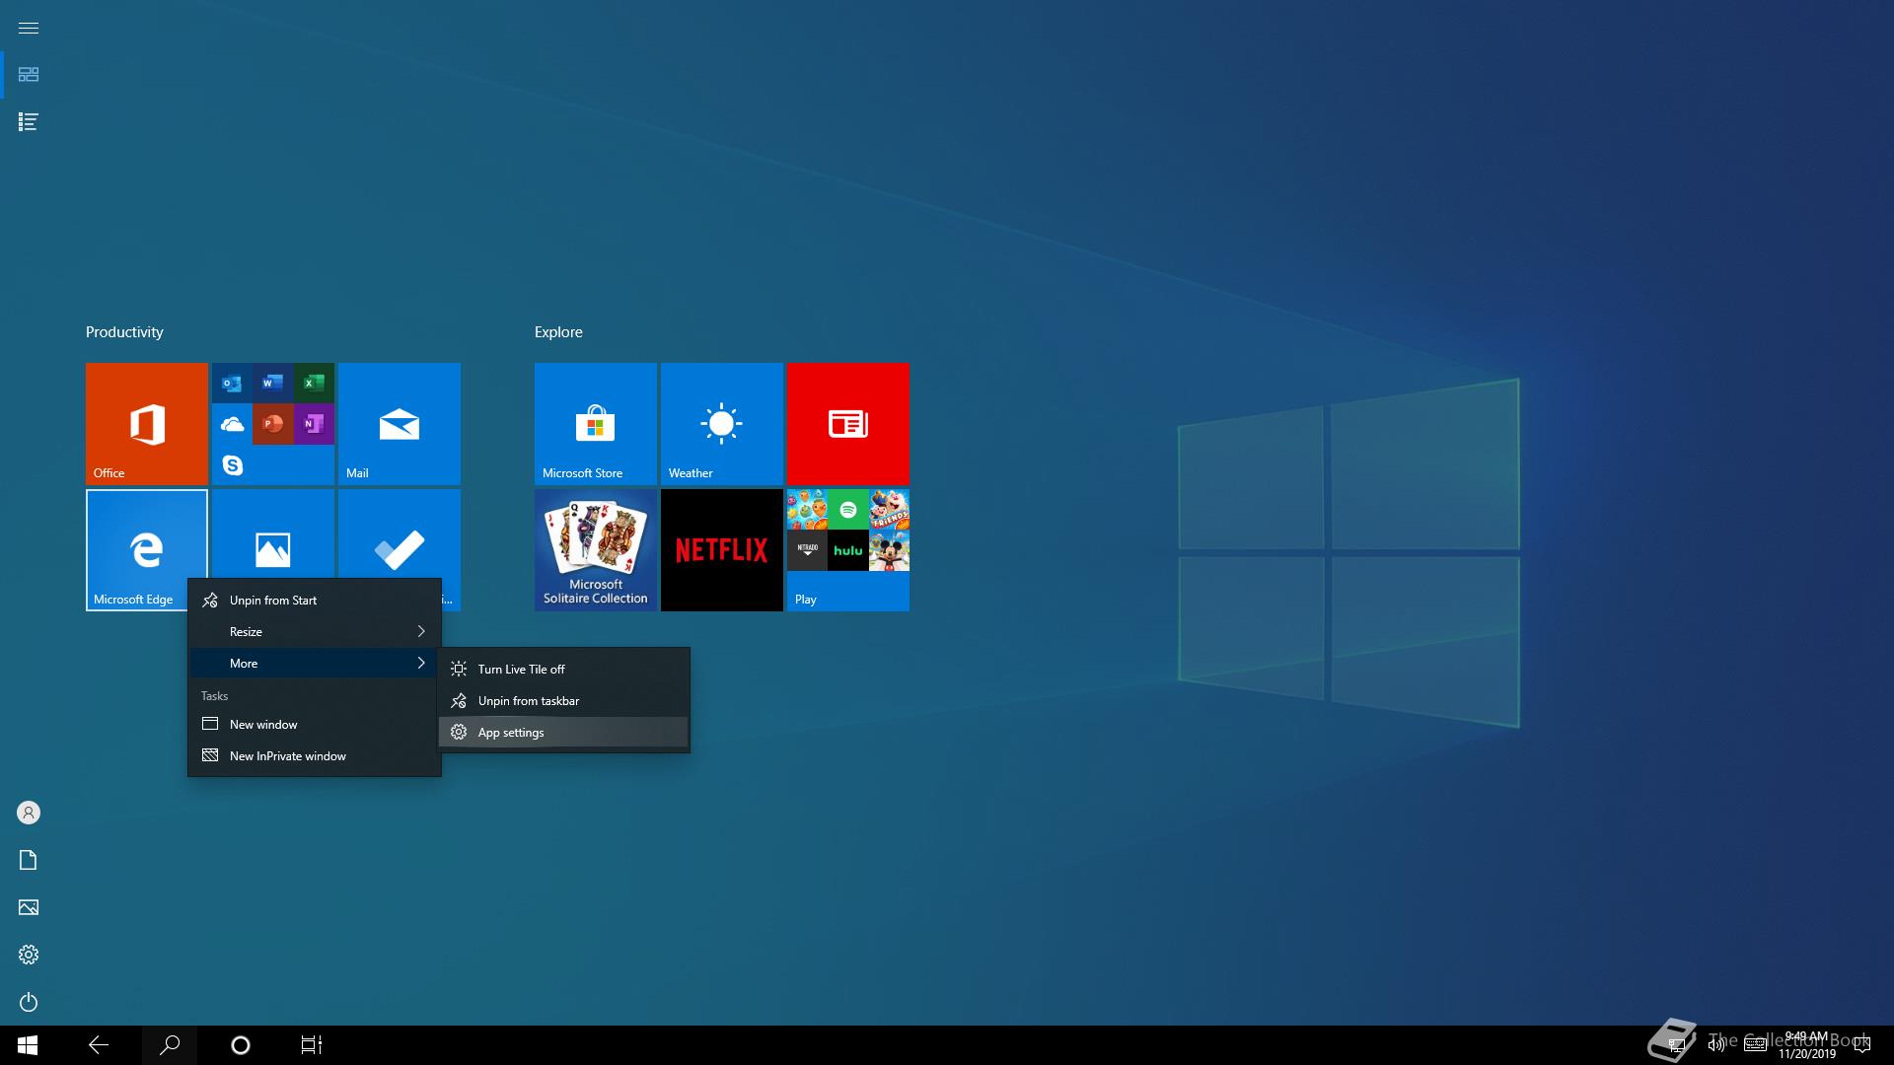
Task: Open the user account icon
Action: click(x=29, y=813)
